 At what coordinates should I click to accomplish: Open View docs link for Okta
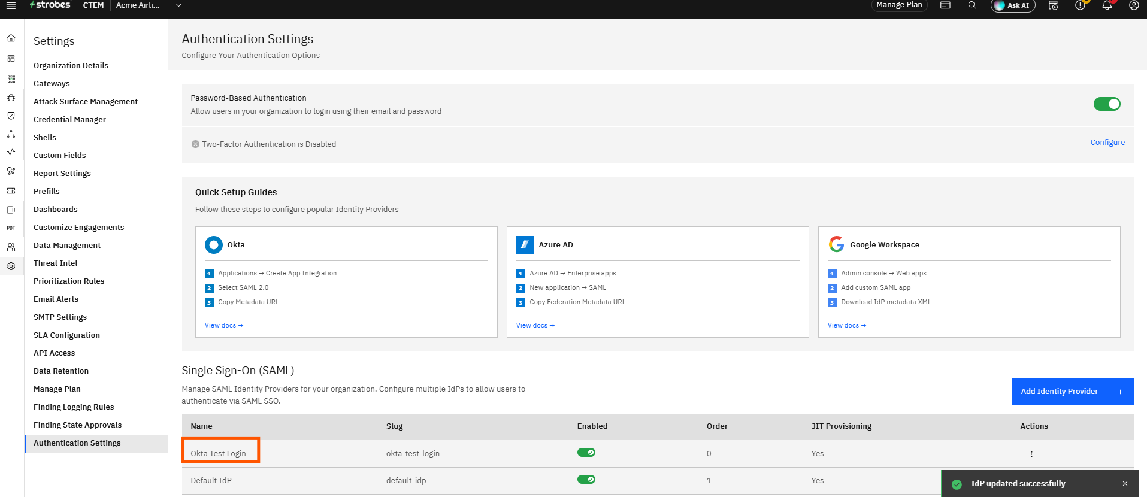224,326
